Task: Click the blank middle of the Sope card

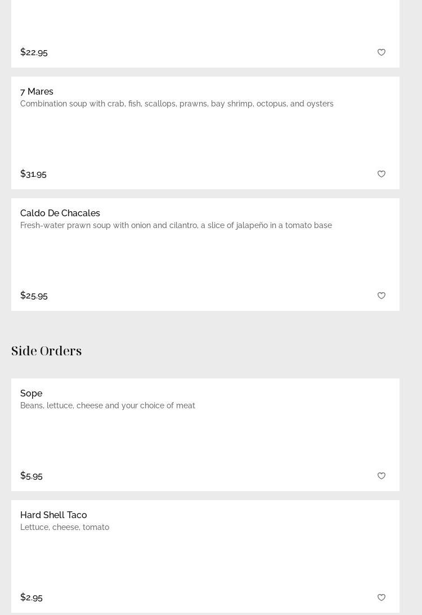Action: tap(205, 440)
